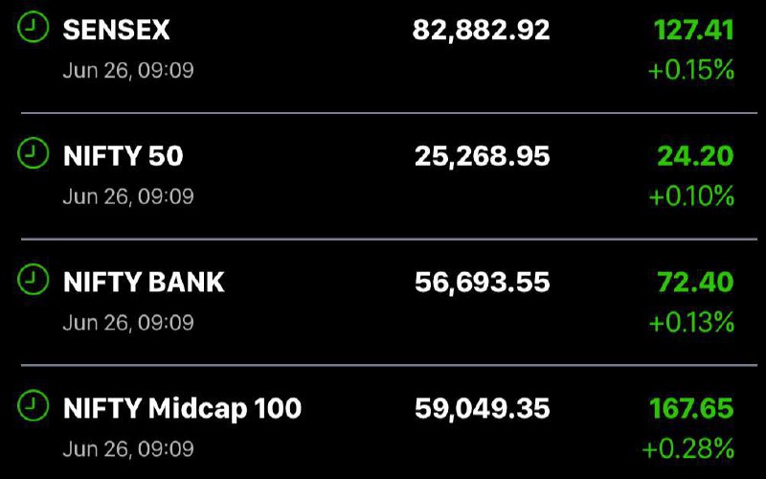Click NIFTY Midcap 100 value 59,049.35
Viewport: 766px width, 479px height.
pos(483,409)
